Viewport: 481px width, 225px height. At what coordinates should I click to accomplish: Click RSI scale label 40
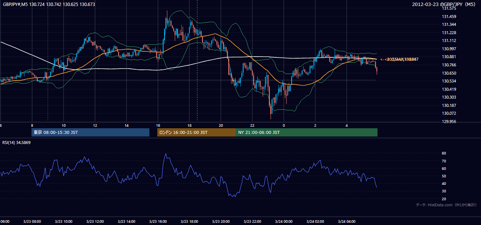click(x=444, y=183)
